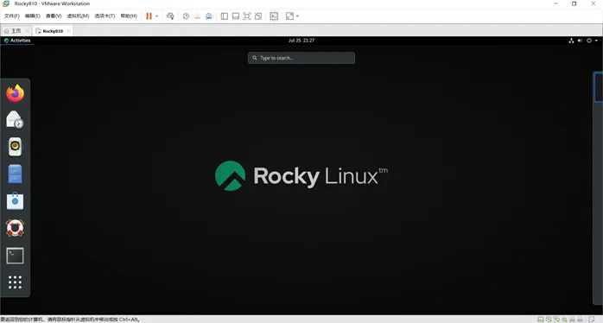Open the 文件(F) menu
The width and height of the screenshot is (603, 323).
tap(11, 16)
